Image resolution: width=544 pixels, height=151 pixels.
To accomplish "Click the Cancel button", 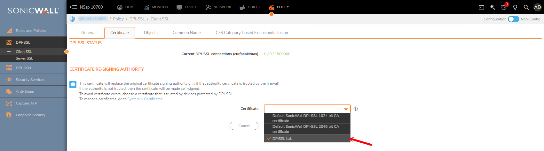I will pyautogui.click(x=244, y=126).
